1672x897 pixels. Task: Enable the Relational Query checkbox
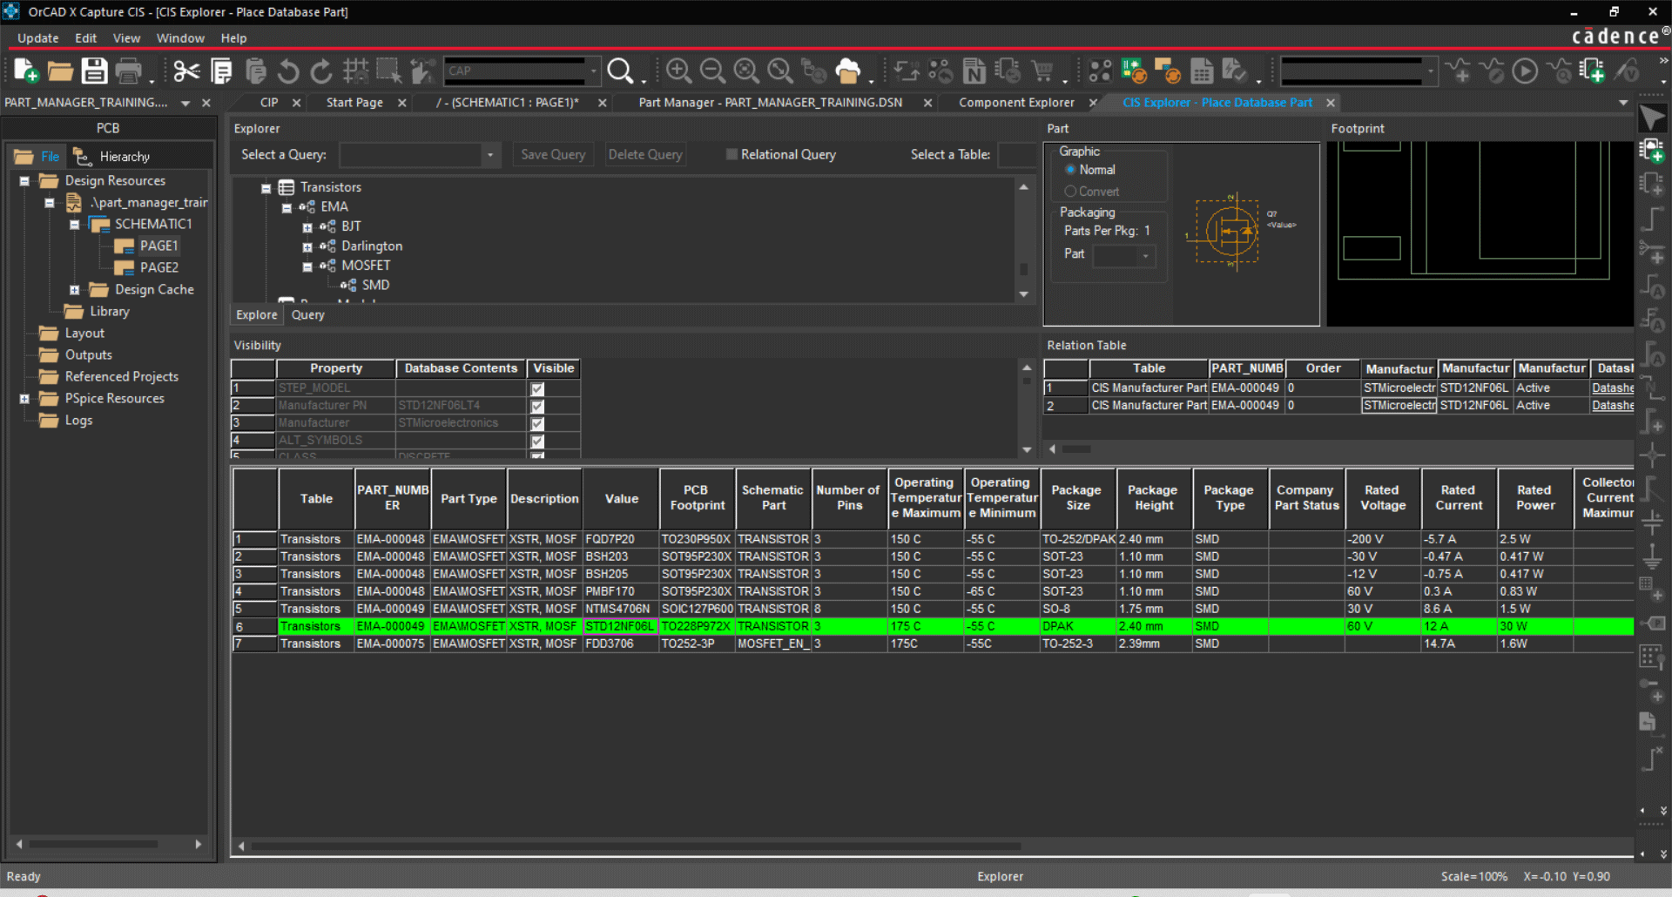coord(732,154)
